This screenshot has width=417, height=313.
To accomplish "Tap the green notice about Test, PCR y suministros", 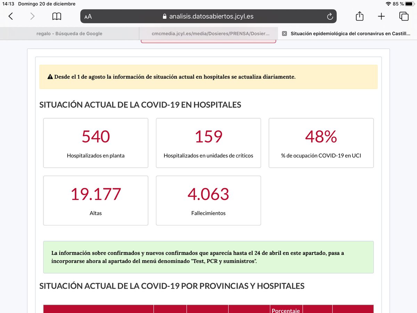I will click(x=208, y=257).
